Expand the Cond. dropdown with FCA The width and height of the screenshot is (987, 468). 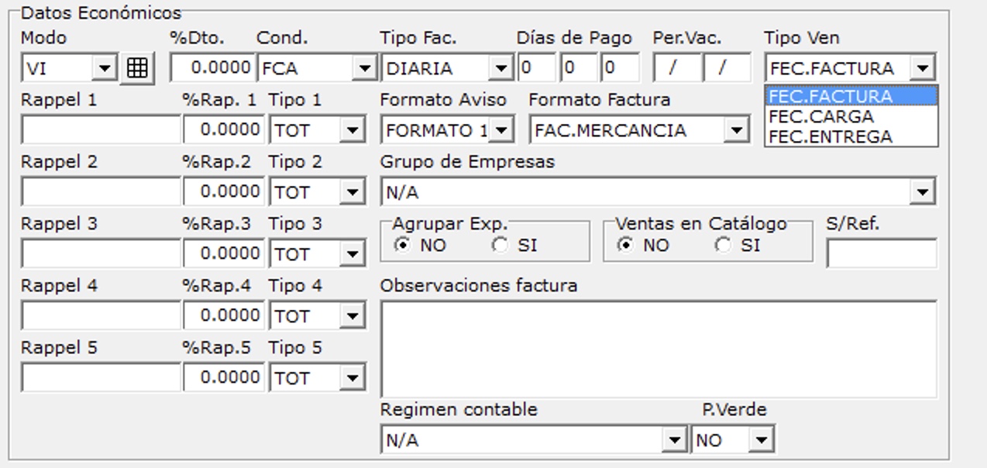point(365,68)
